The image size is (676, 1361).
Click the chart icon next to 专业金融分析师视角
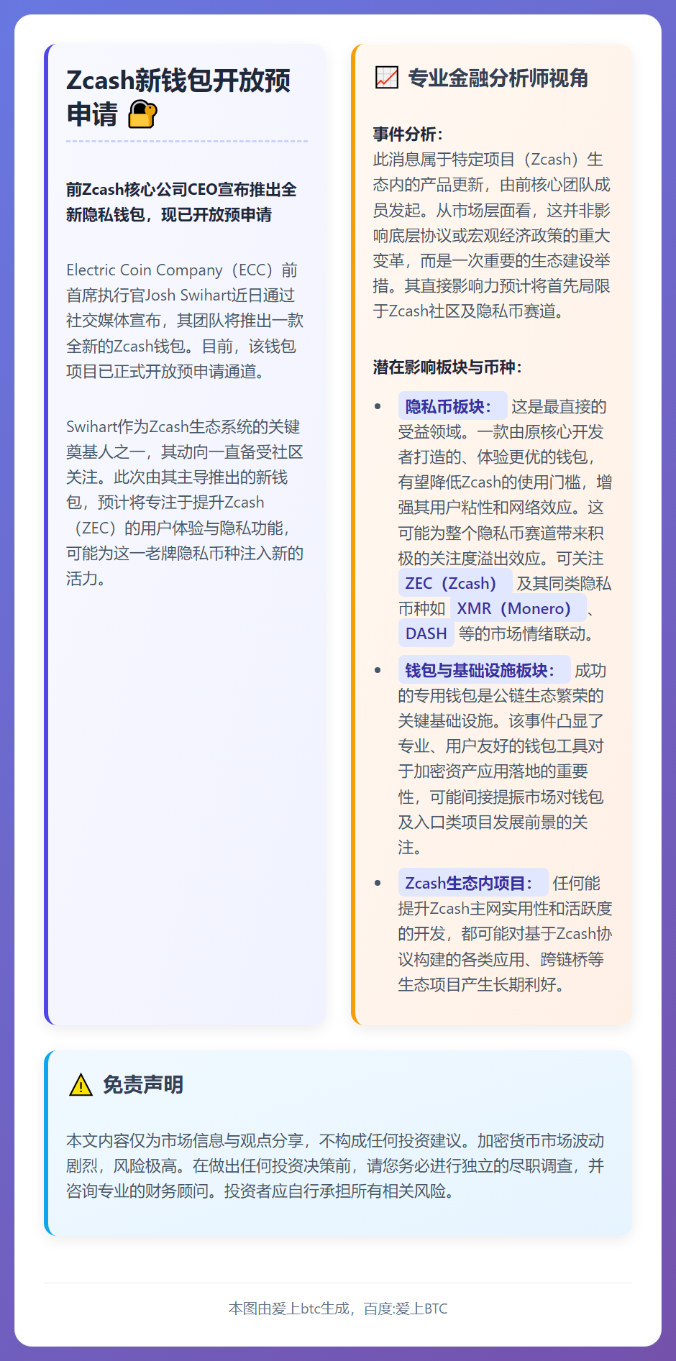tap(387, 78)
